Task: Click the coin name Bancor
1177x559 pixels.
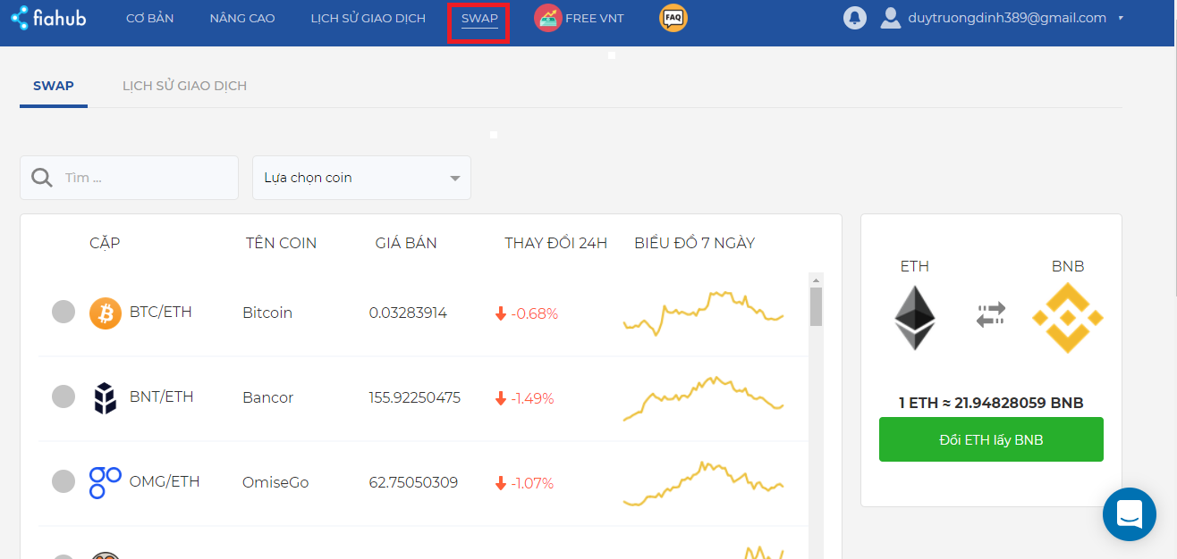Action: [268, 397]
